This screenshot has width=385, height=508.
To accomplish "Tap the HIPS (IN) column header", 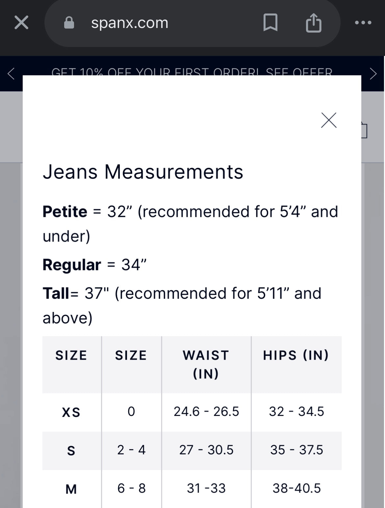I will point(296,355).
